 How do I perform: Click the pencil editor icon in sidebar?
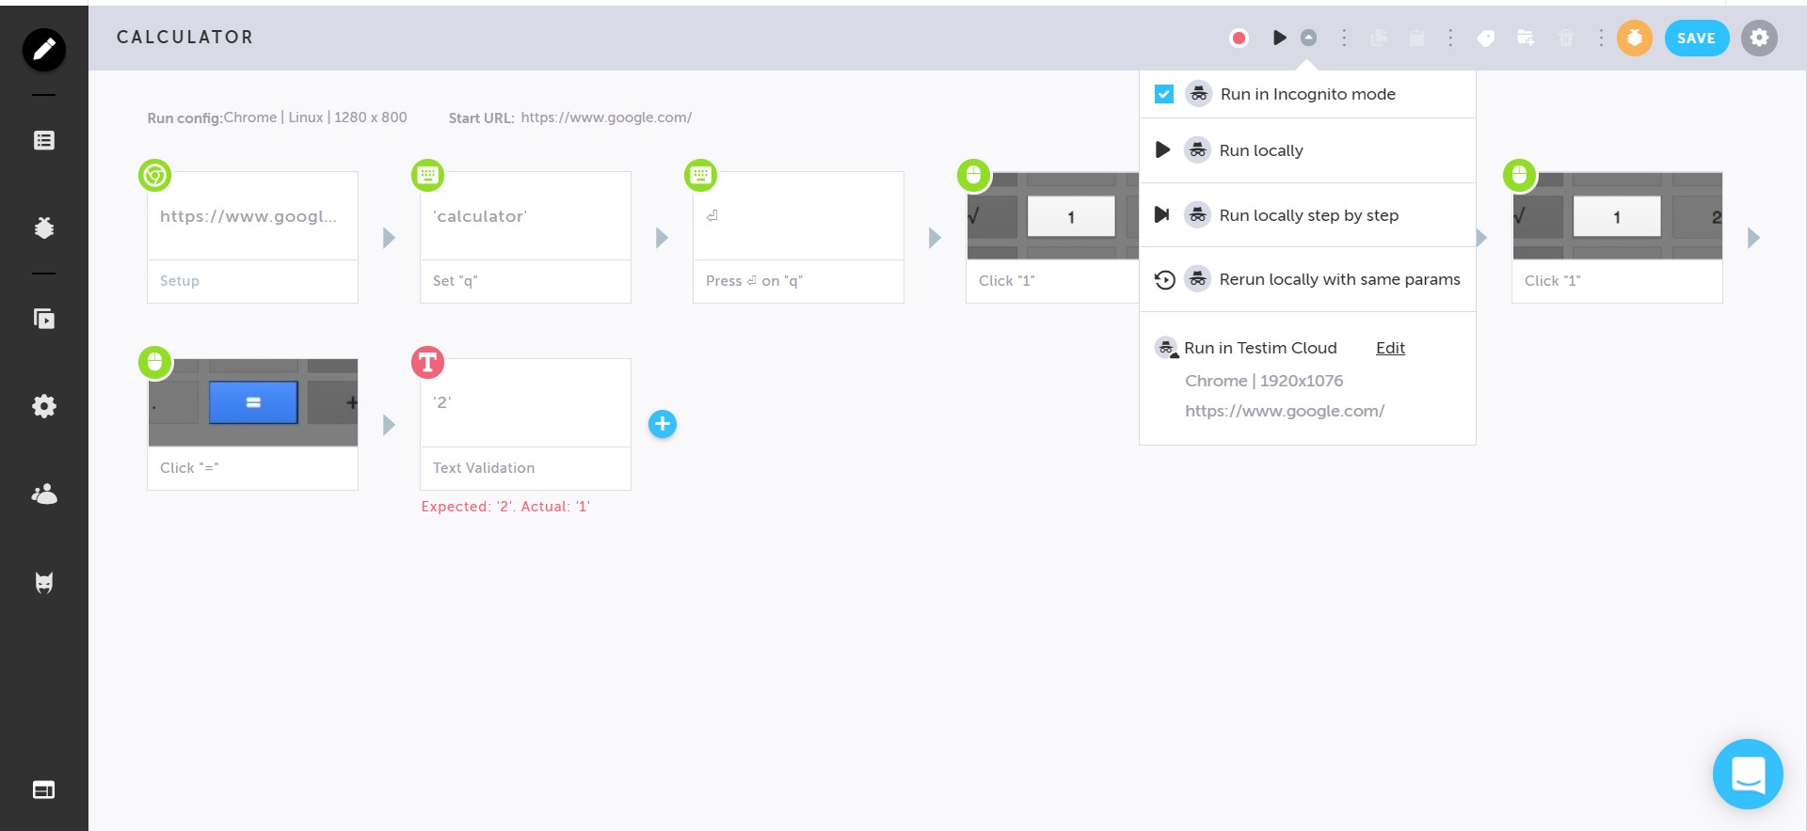pos(44,49)
